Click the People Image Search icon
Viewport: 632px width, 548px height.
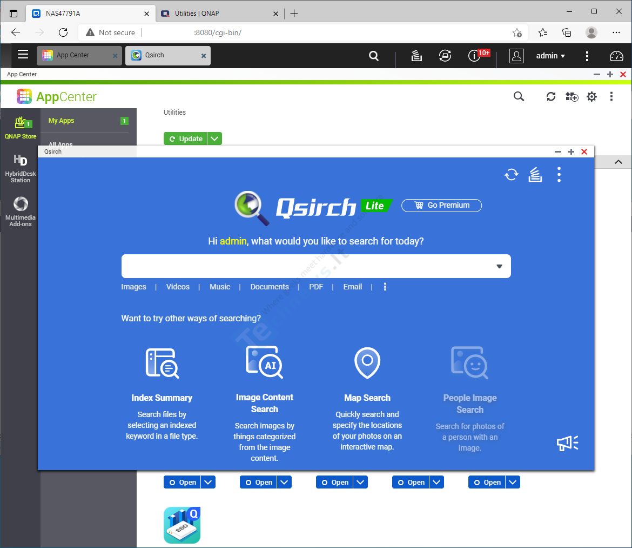coord(469,363)
